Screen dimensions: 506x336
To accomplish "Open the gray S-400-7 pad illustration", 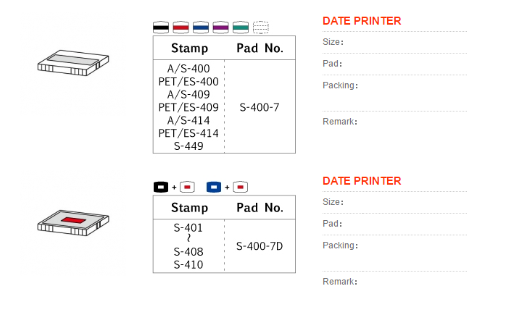I will click(x=73, y=63).
